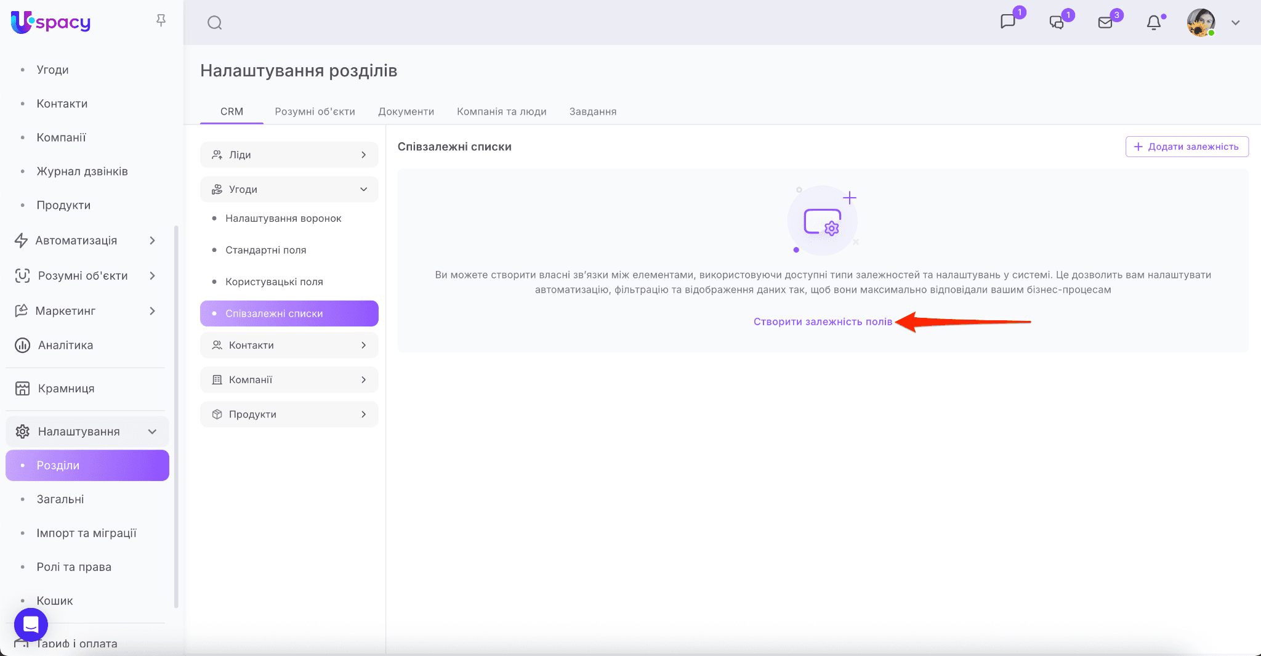The image size is (1261, 656).
Task: Click the Додати залежність button
Action: [x=1186, y=147]
